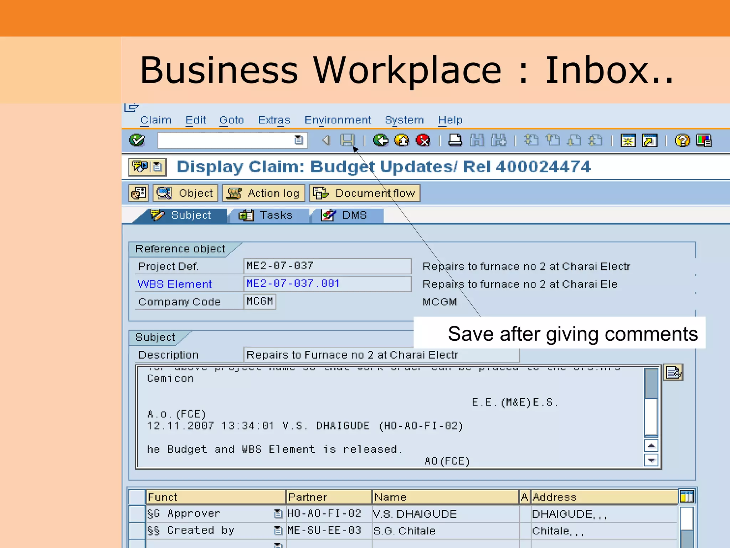Click the Company Code field MCGM
The image size is (730, 548).
tap(260, 301)
